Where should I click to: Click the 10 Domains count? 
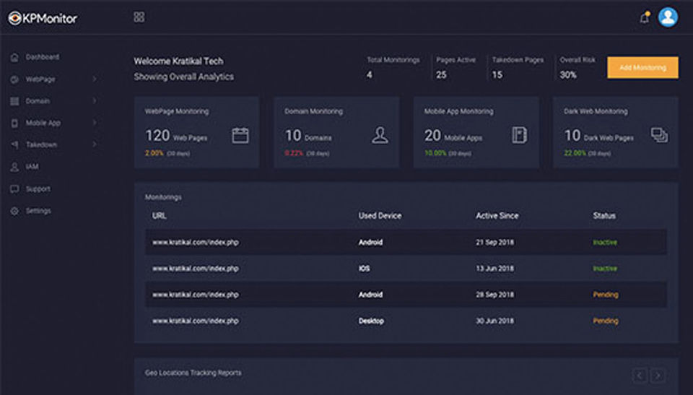tap(308, 136)
